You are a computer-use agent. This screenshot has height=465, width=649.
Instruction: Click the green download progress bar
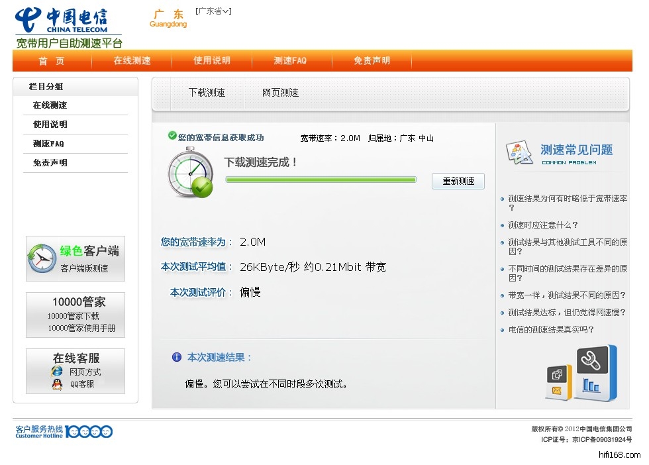coord(321,180)
